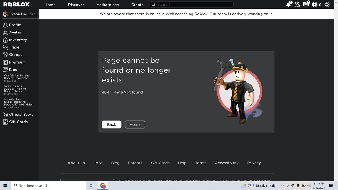The height and width of the screenshot is (190, 338).
Task: Open Task View on the taskbar
Action: click(x=91, y=186)
